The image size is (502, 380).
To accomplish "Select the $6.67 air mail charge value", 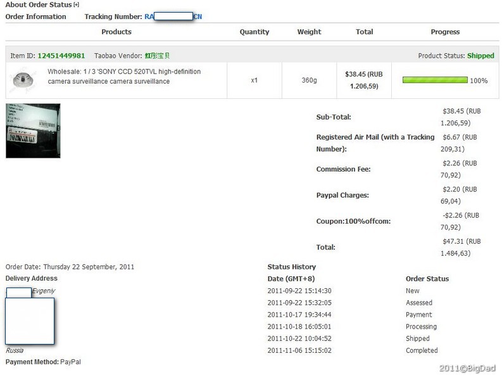I will click(x=459, y=143).
